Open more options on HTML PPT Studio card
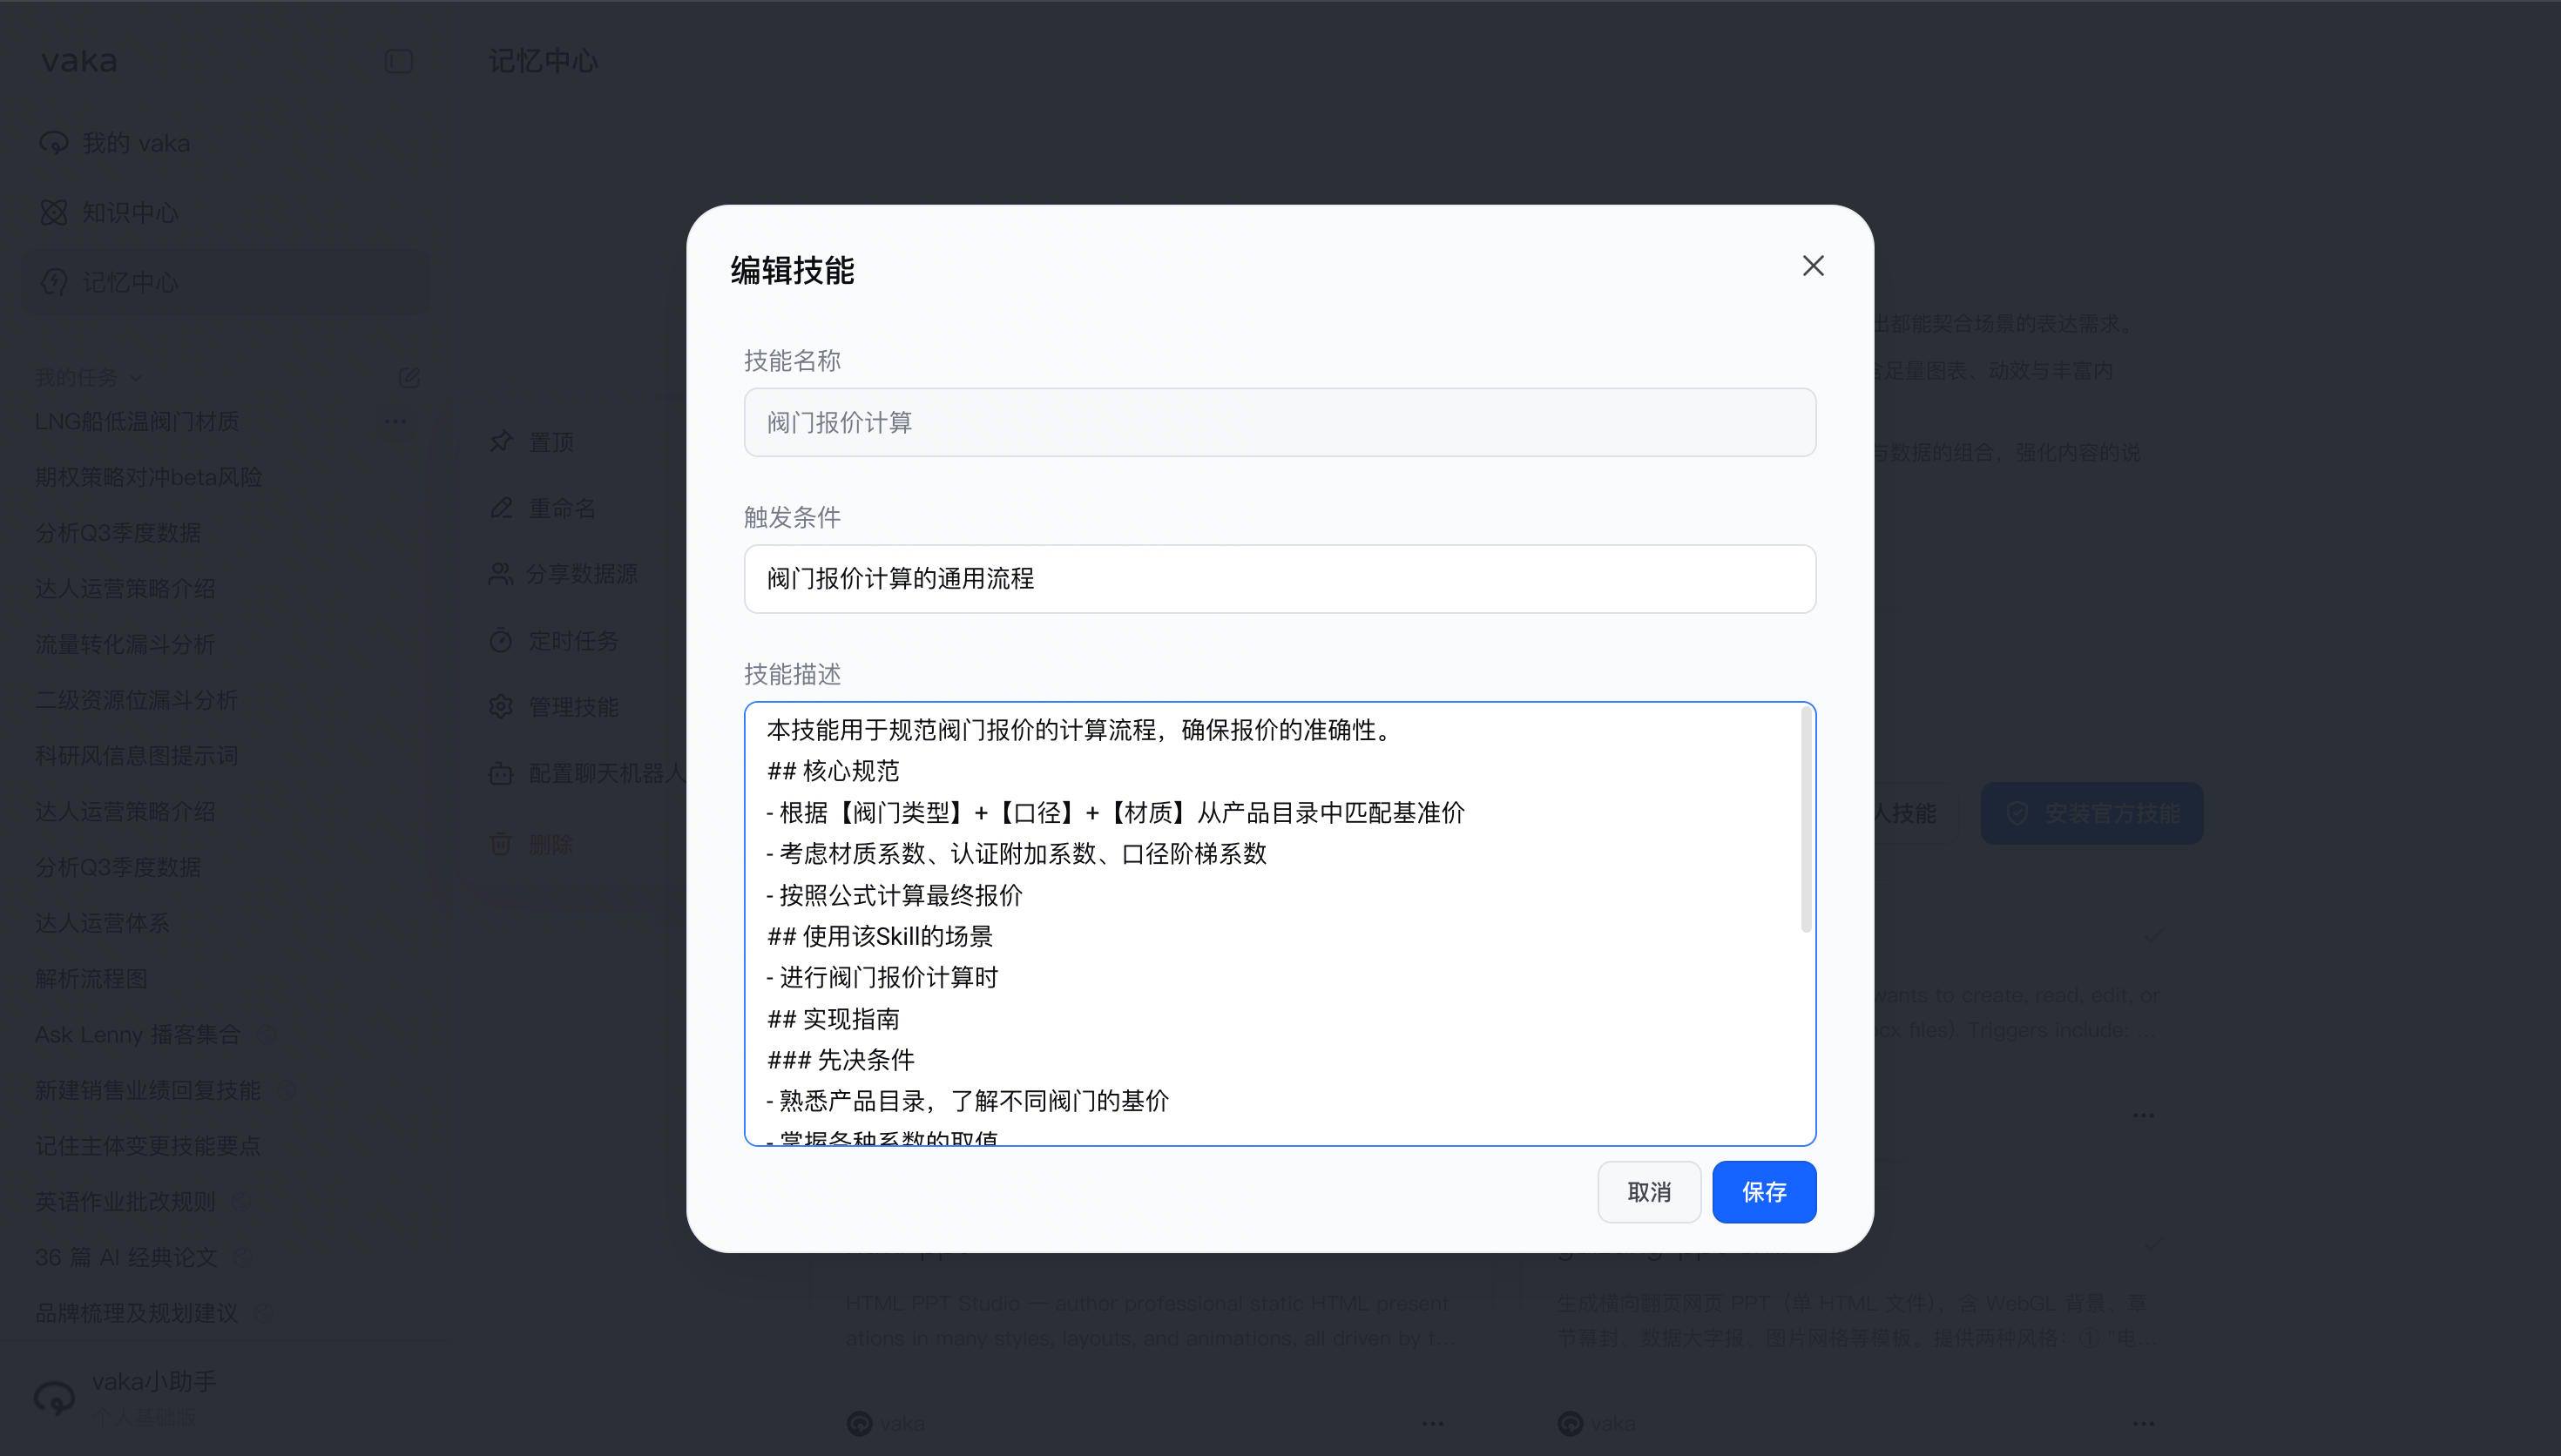The image size is (2561, 1456). (x=1432, y=1423)
